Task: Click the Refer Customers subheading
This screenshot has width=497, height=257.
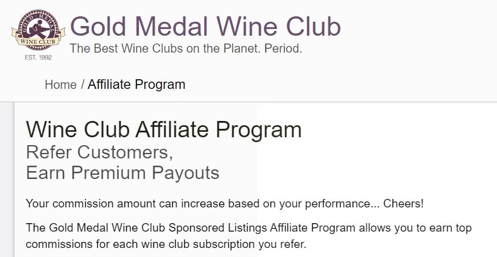Action: (100, 151)
